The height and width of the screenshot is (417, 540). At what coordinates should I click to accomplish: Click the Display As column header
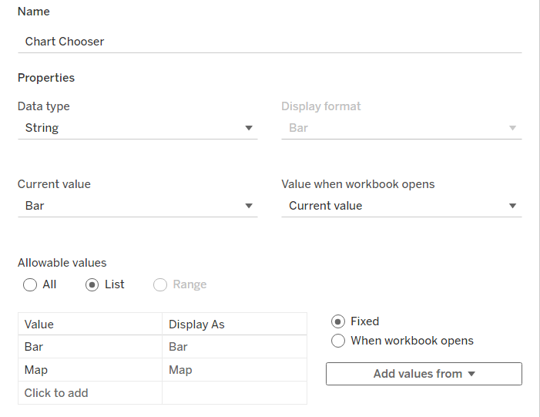[234, 325]
